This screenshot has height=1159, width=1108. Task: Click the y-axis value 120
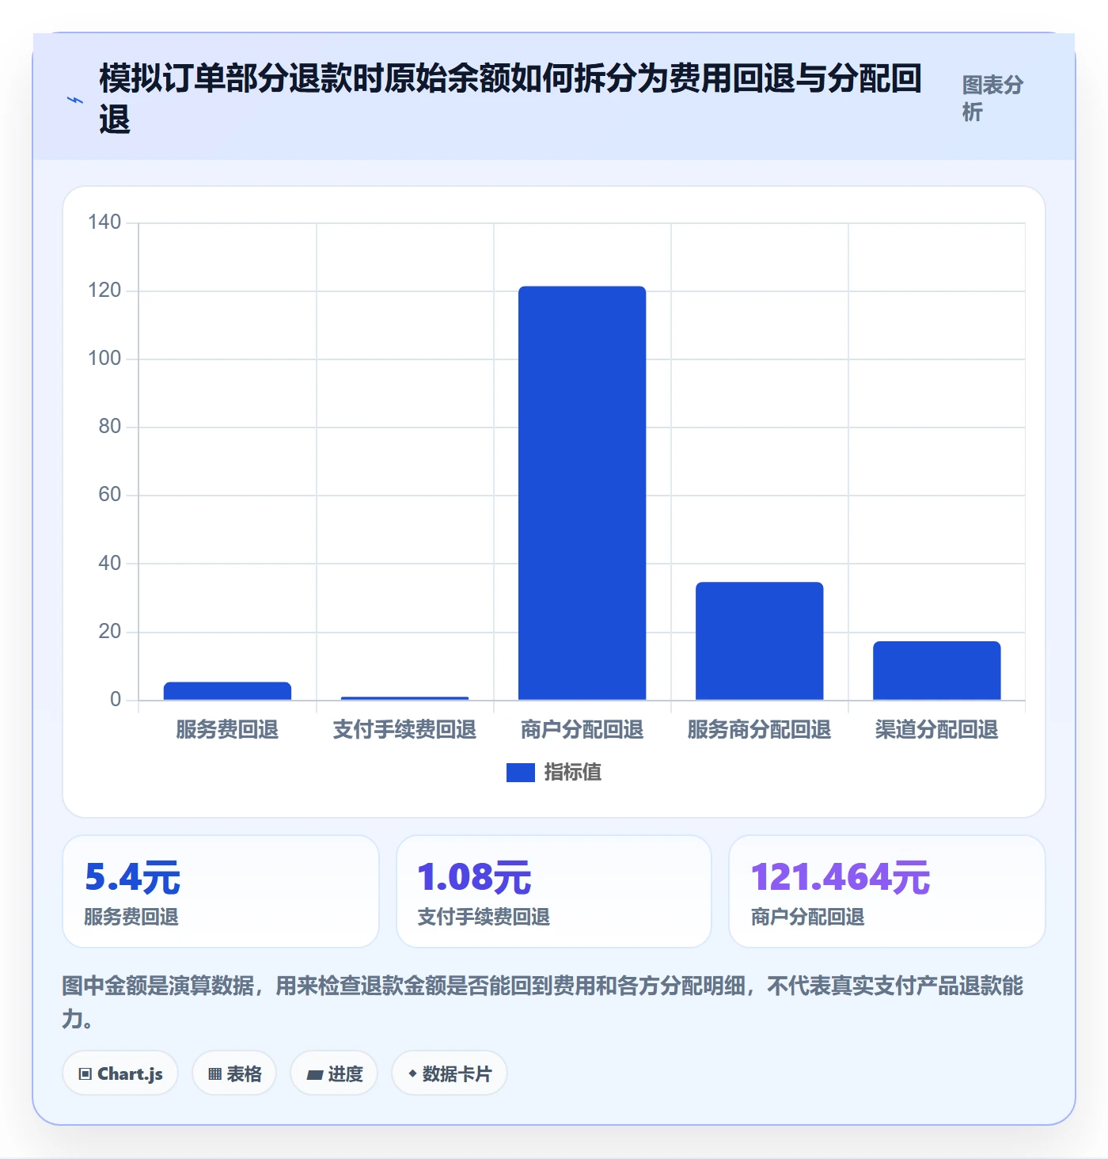(x=104, y=291)
